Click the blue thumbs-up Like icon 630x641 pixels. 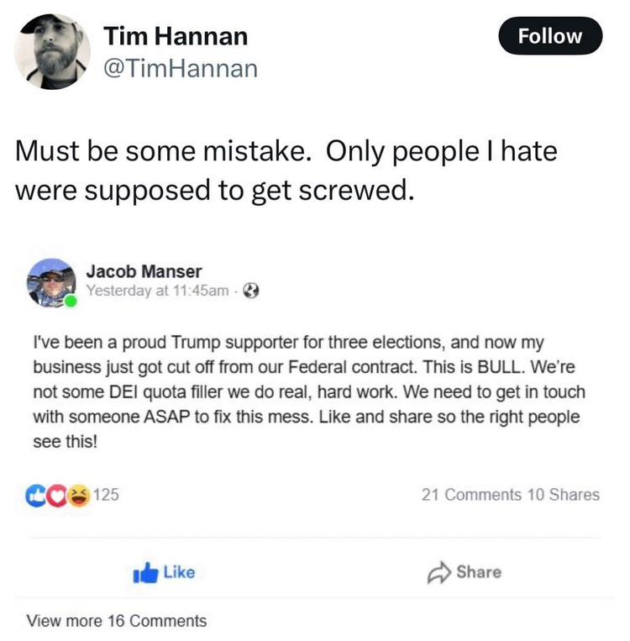click(145, 572)
